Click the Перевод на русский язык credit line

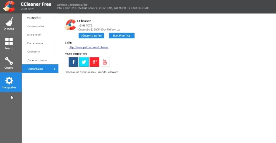[x=91, y=72]
